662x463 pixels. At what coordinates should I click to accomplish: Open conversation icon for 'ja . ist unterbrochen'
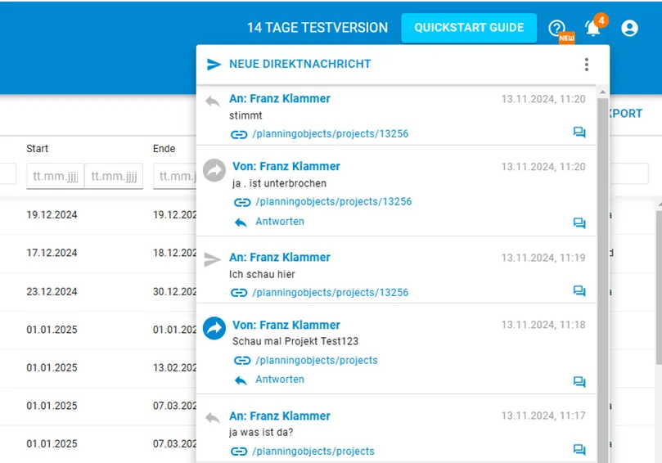coord(579,223)
